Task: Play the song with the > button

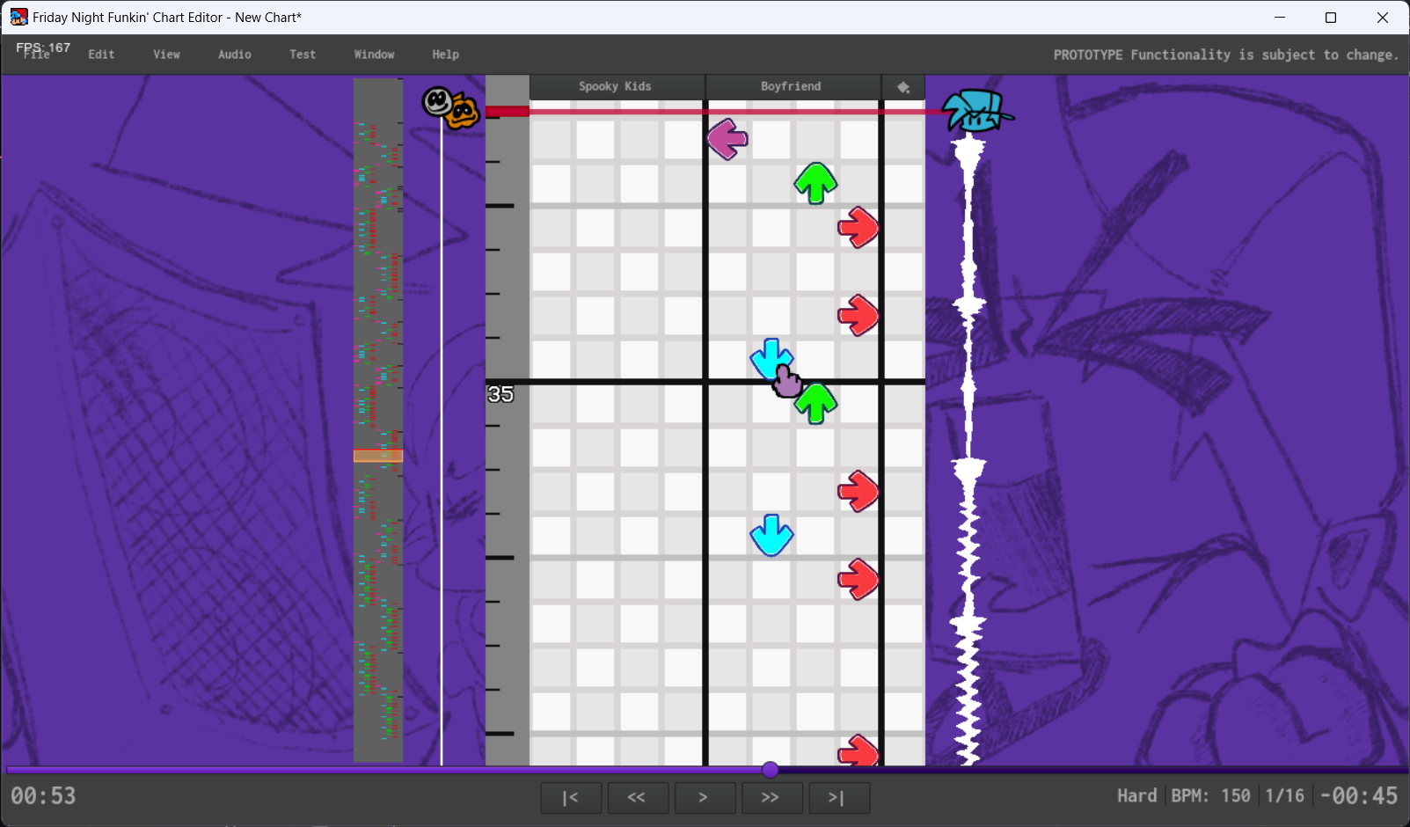Action: point(705,798)
